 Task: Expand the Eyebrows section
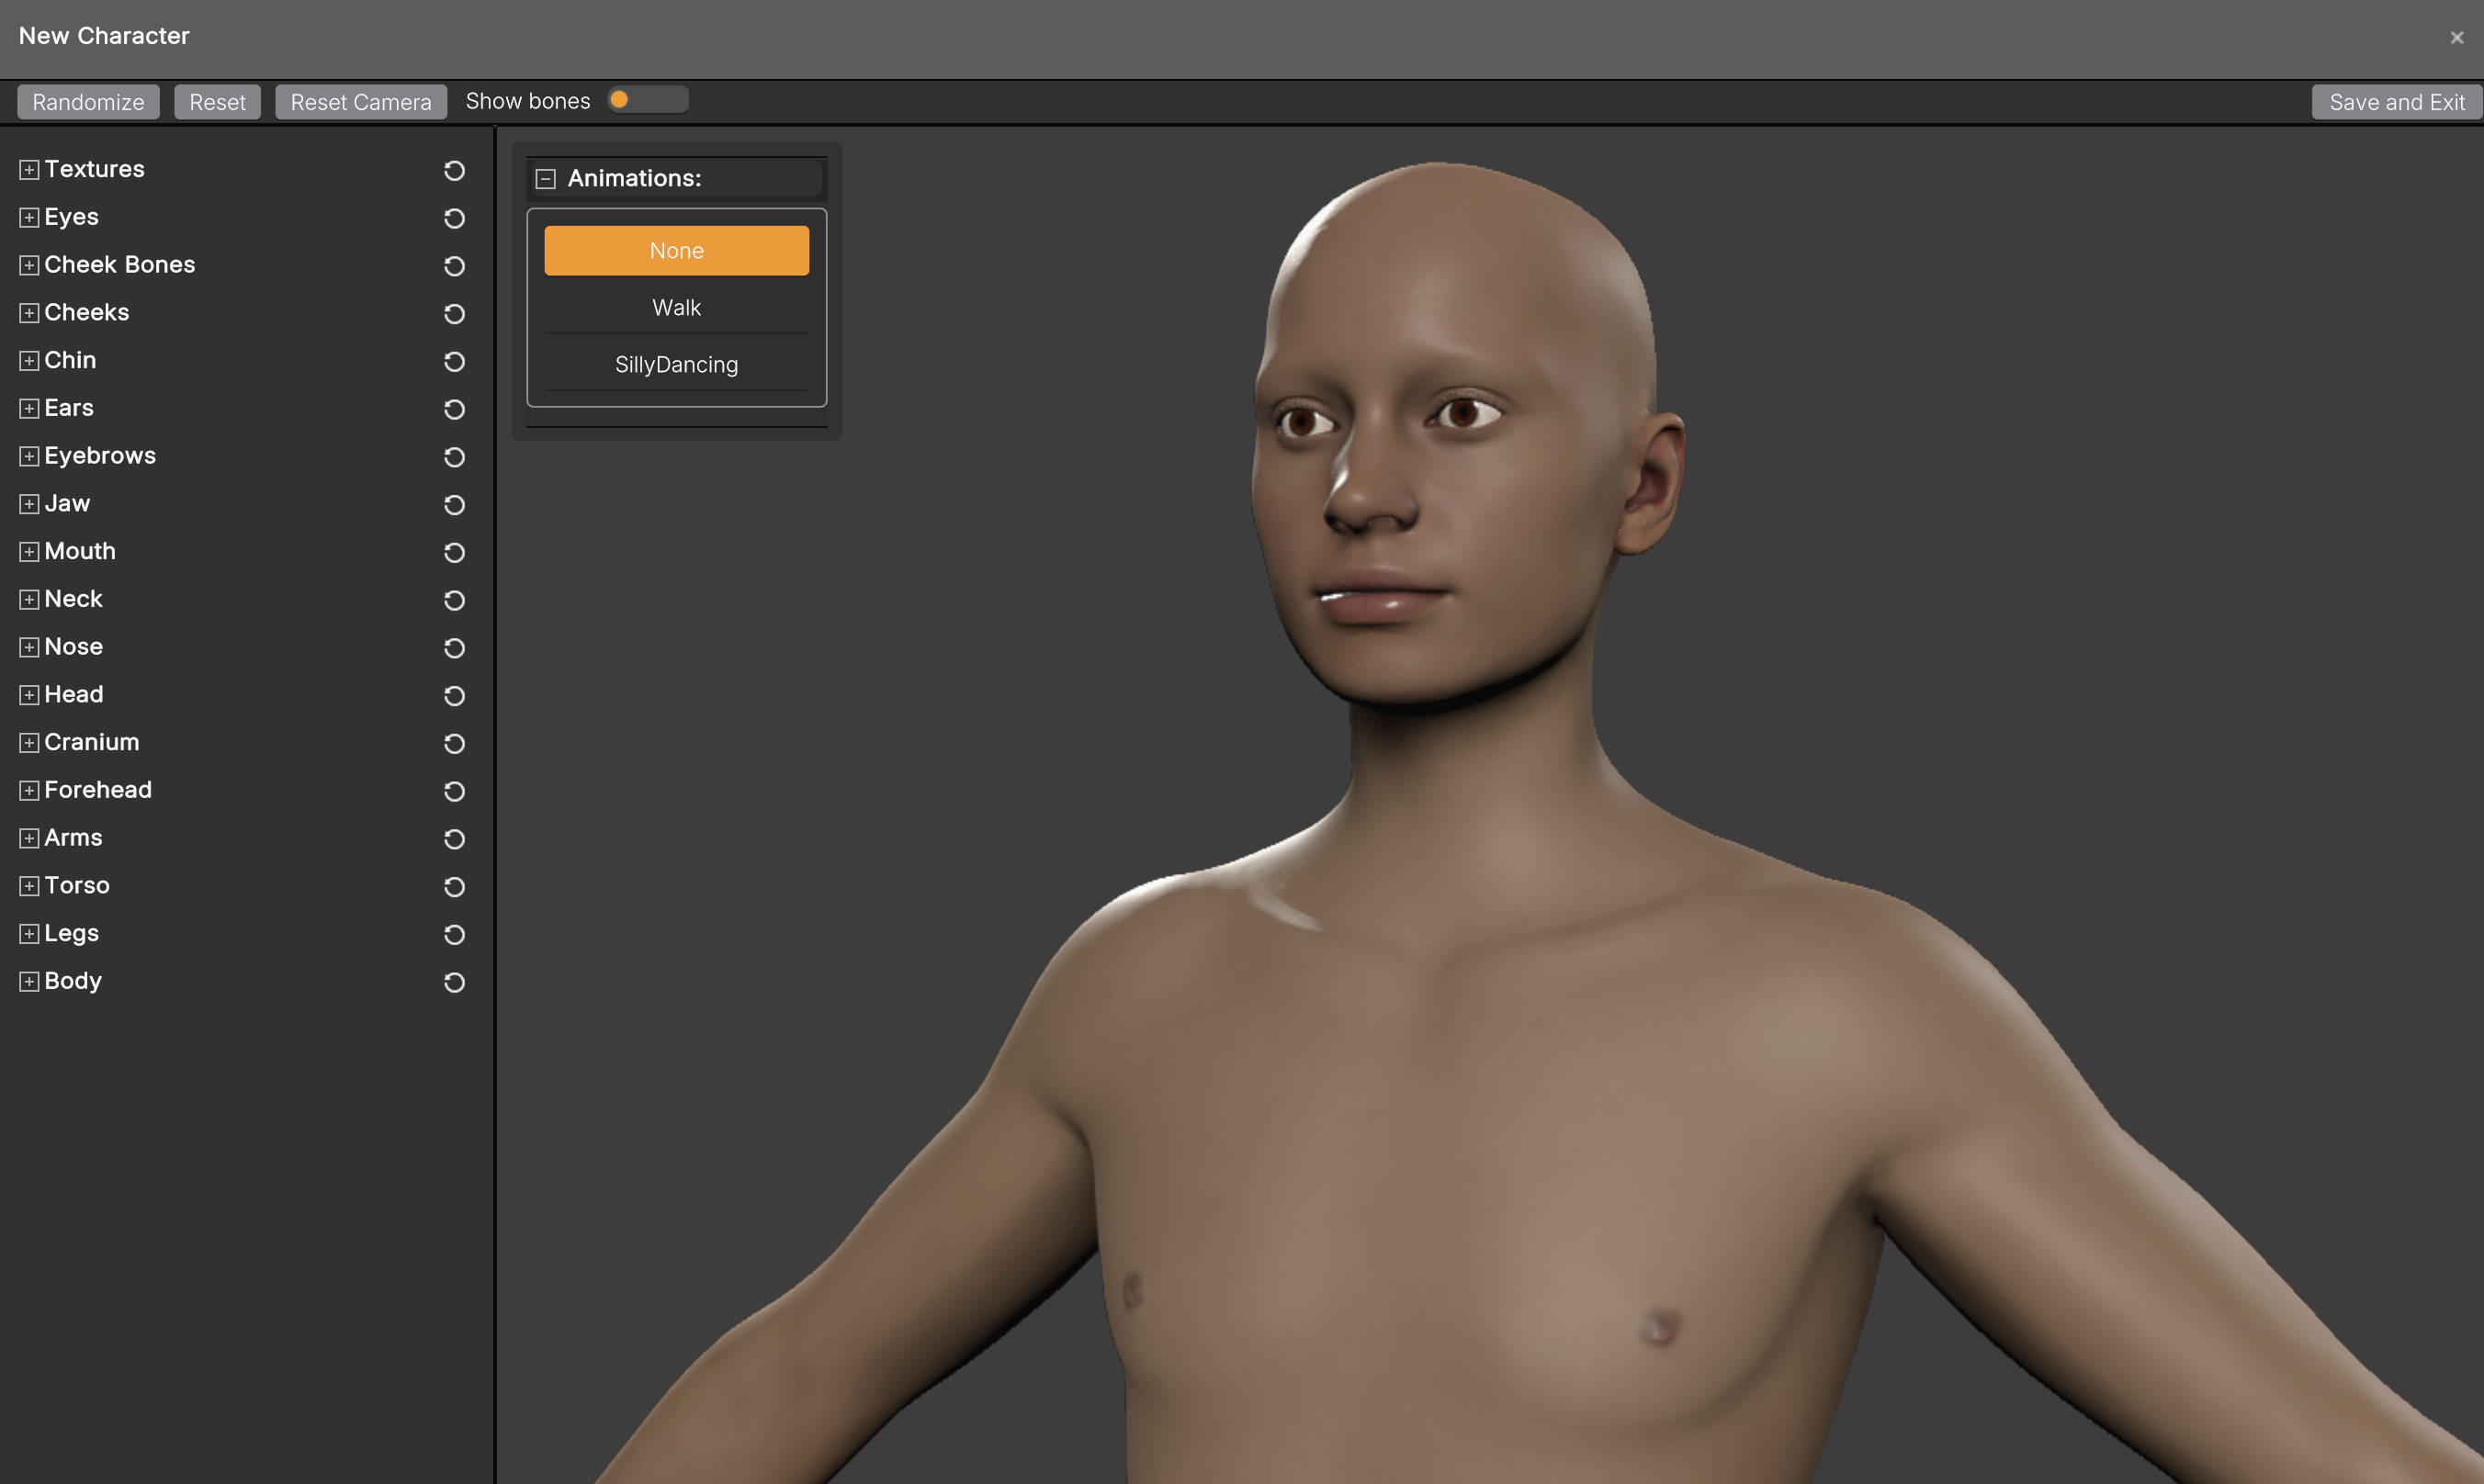point(29,456)
